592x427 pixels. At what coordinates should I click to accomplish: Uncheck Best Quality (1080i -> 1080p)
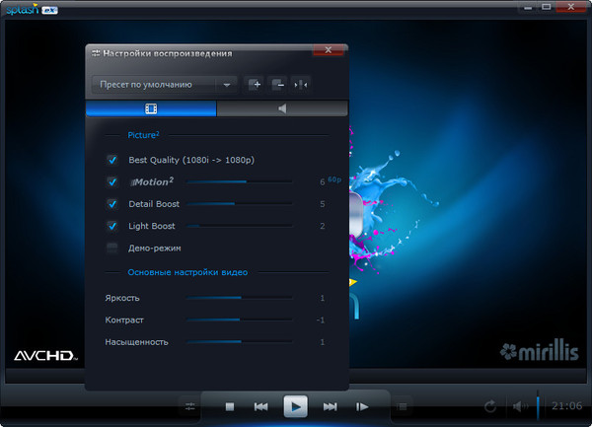coord(112,160)
